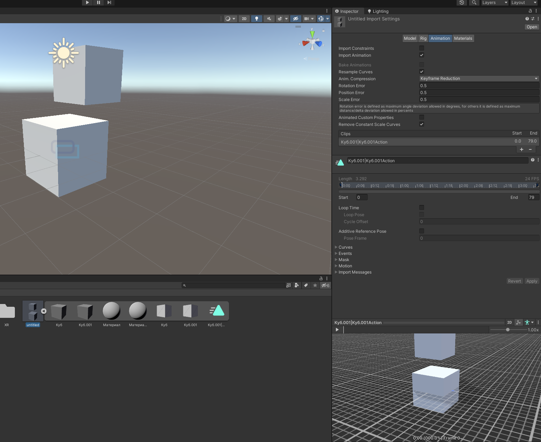Screen dimensions: 541x442
Task: Switch to the Materials tab
Action: click(x=463, y=38)
